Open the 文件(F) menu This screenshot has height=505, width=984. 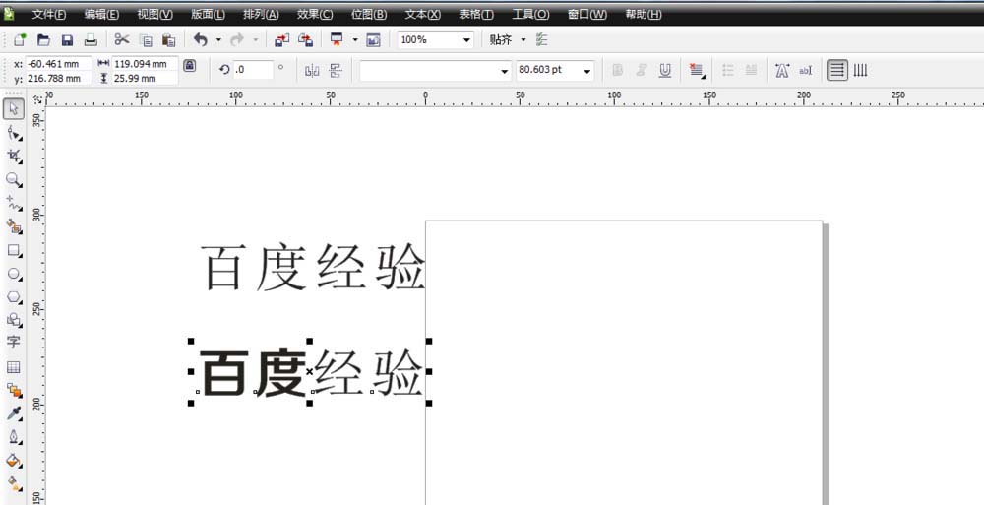[49, 14]
